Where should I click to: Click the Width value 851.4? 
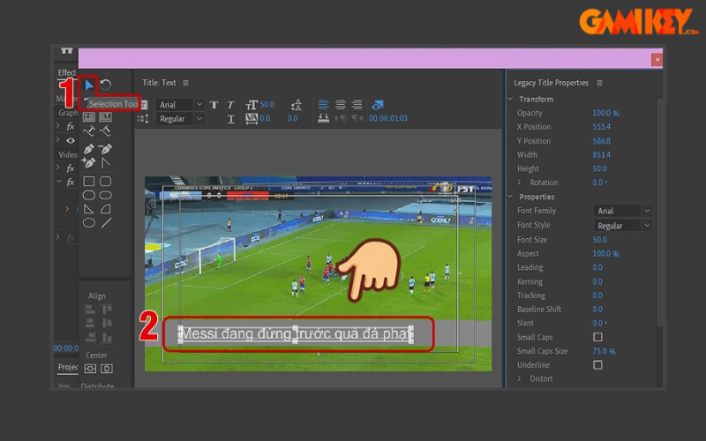(602, 155)
